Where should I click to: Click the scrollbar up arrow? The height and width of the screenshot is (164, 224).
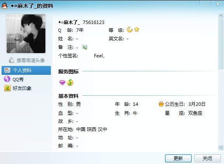point(221,16)
